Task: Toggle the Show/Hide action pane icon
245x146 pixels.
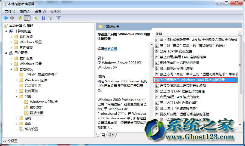Action: tap(50, 18)
